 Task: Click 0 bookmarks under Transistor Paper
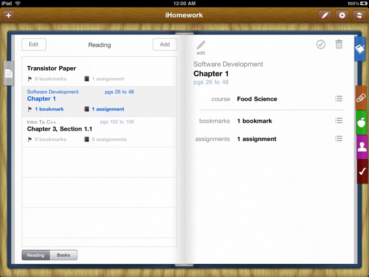(51, 79)
